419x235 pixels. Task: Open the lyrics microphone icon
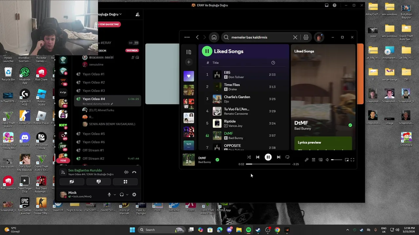click(x=306, y=160)
